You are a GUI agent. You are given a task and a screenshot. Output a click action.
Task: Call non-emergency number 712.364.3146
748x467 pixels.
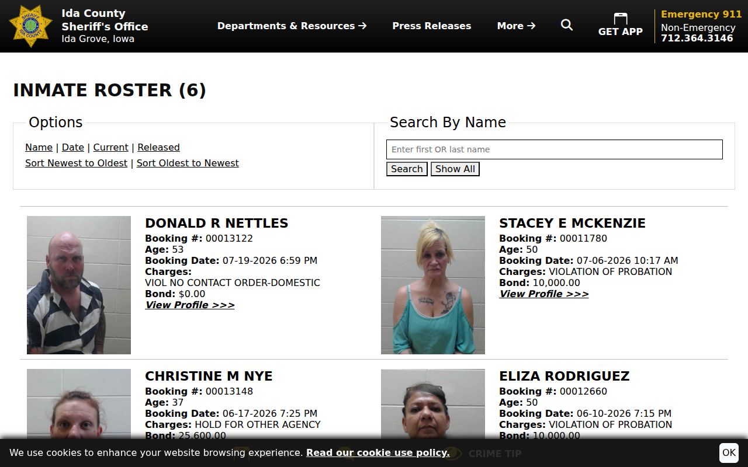pos(697,38)
